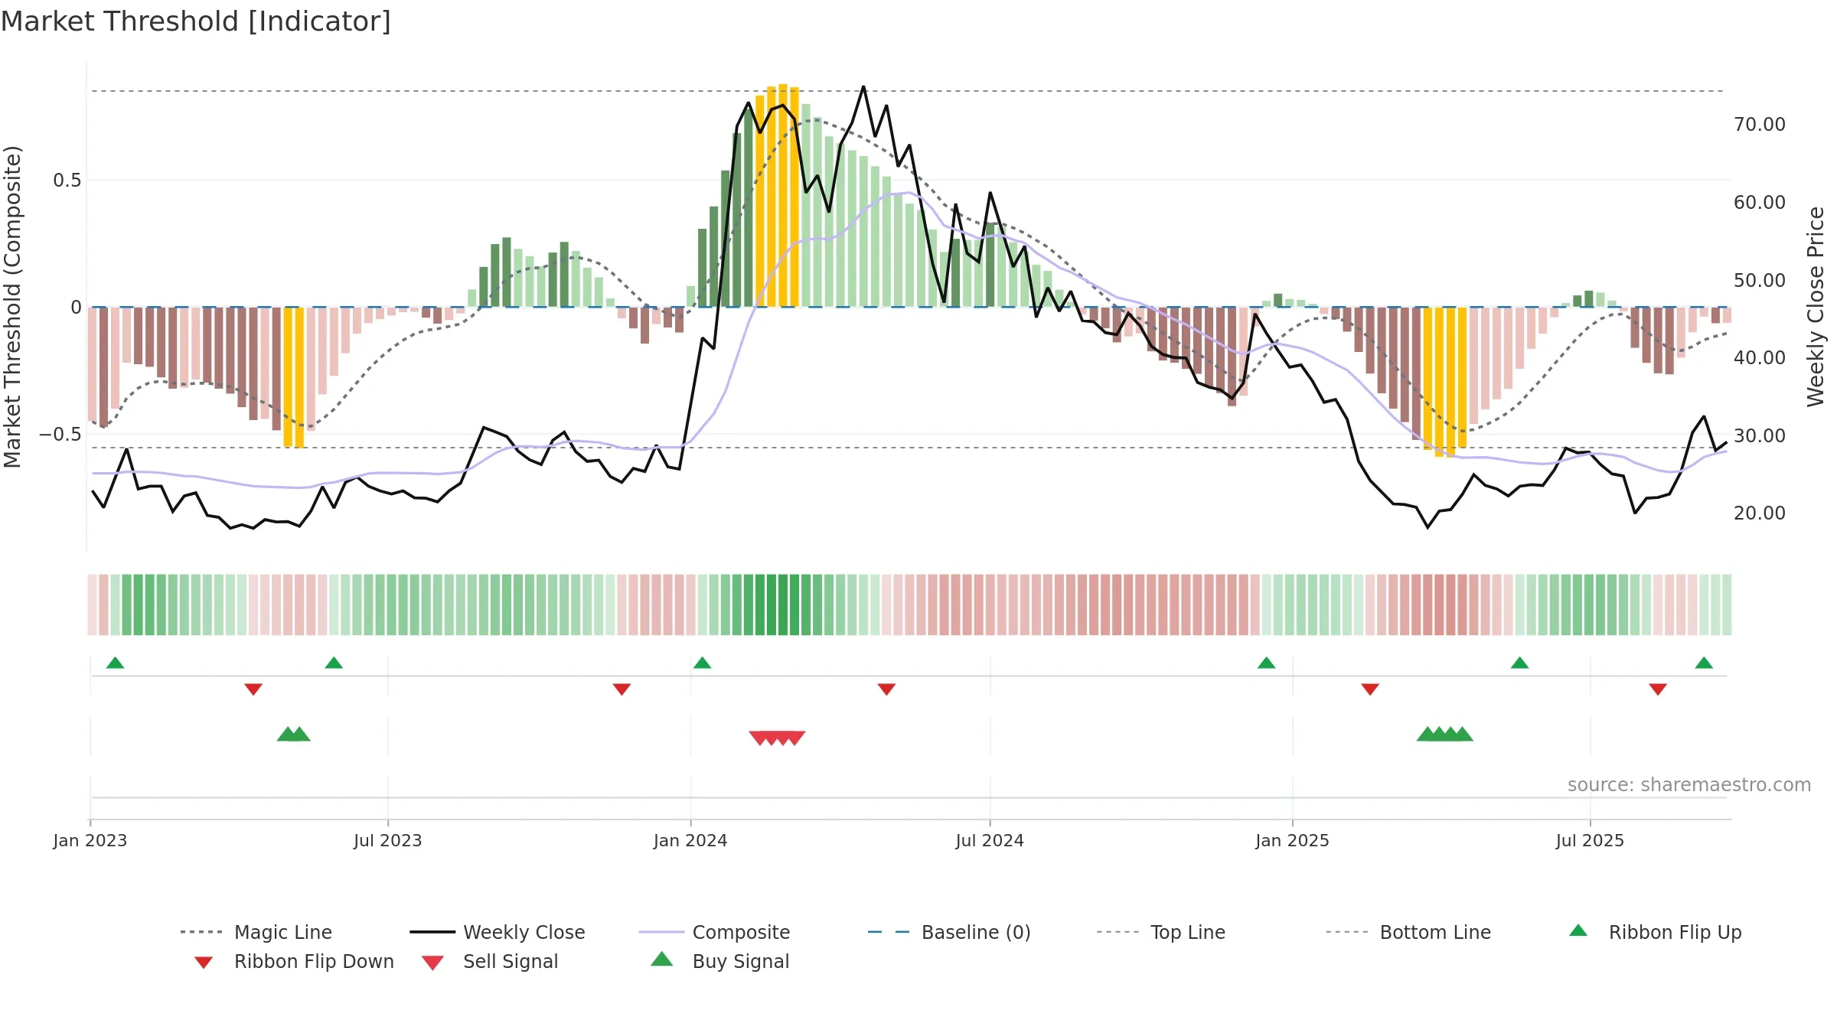The height and width of the screenshot is (1033, 1837).
Task: Click the 20.00 price axis label
Action: click(1760, 513)
